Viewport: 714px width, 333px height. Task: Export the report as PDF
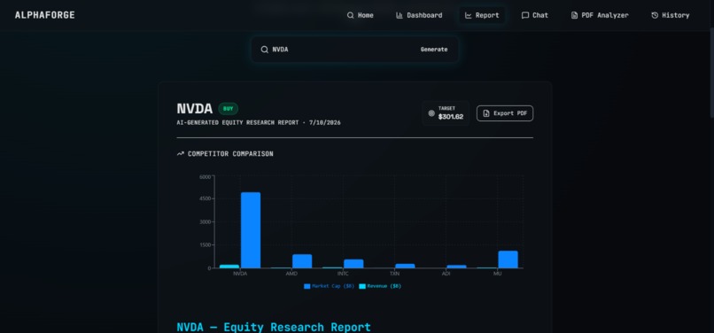[x=505, y=113]
